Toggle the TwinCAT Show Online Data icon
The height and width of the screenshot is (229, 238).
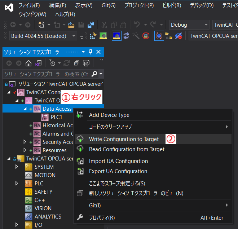(x=159, y=36)
